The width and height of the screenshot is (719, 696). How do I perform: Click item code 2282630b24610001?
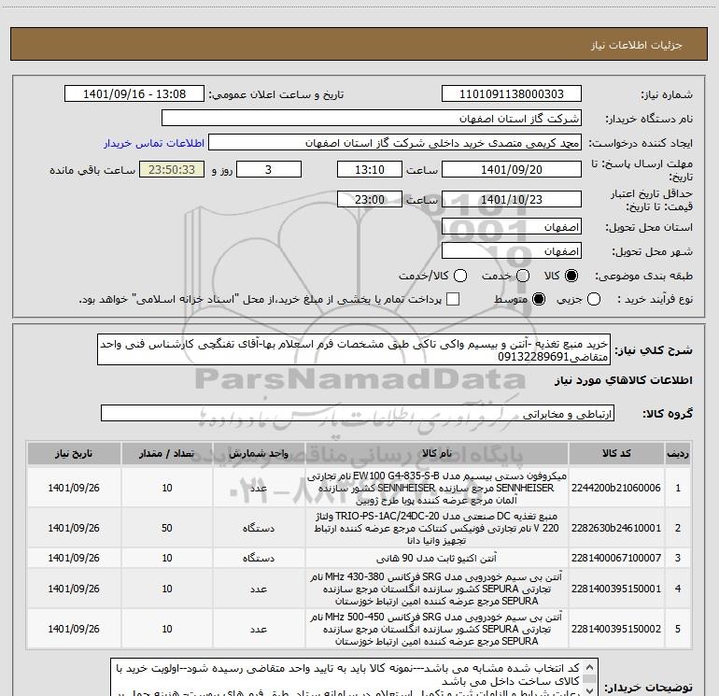tap(616, 528)
